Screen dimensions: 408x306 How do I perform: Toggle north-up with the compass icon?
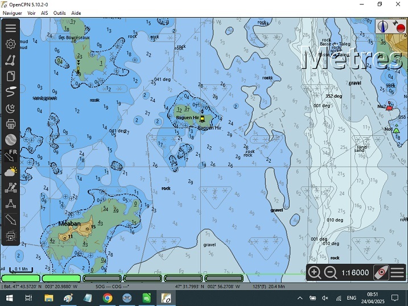click(383, 27)
